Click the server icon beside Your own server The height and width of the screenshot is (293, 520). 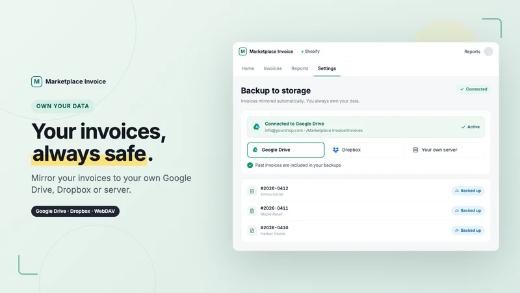coord(415,150)
